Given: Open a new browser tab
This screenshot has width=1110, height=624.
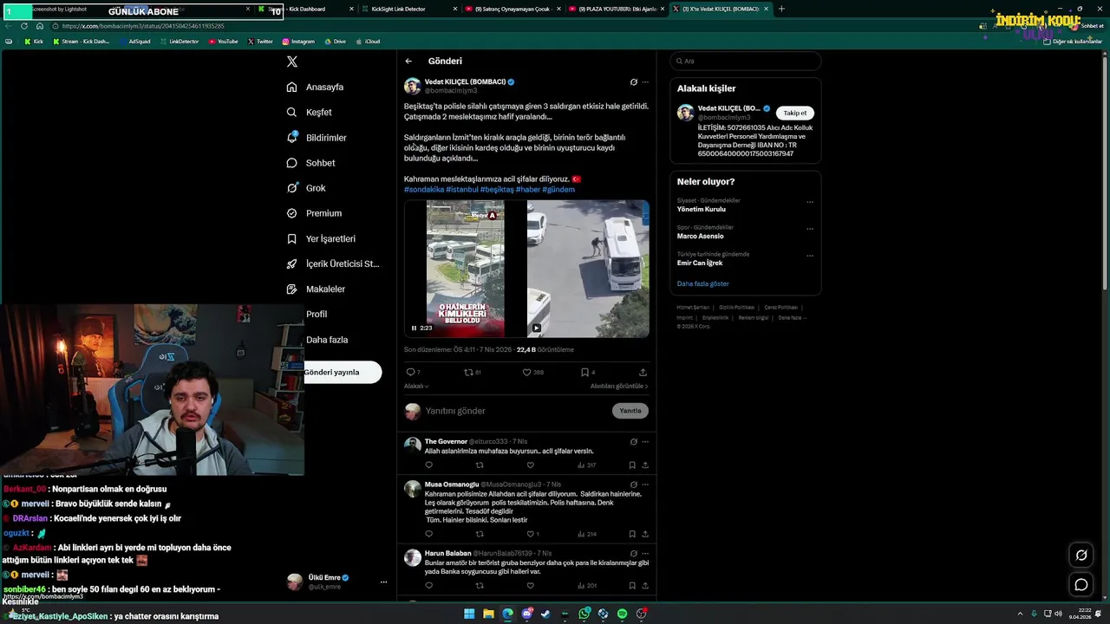Looking at the screenshot, I should click(x=781, y=9).
